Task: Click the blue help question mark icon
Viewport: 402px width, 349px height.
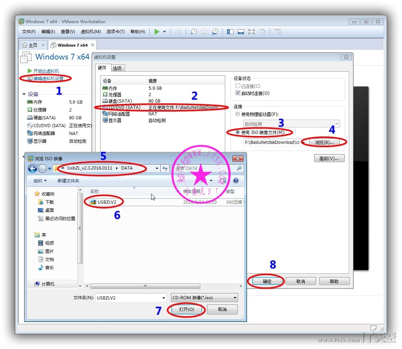Action: (x=236, y=181)
